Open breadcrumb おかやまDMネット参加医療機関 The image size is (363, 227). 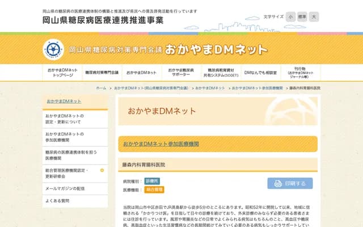257,88
